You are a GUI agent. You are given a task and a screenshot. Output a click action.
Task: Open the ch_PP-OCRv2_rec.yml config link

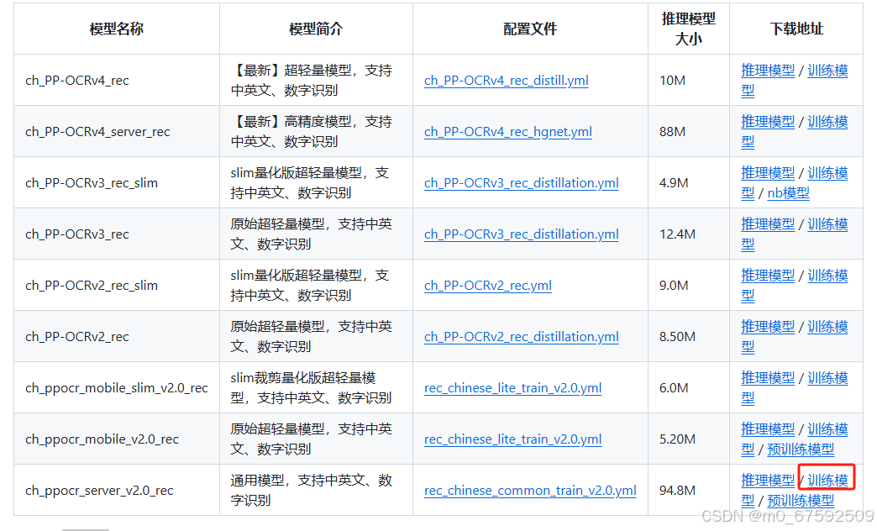(x=488, y=286)
